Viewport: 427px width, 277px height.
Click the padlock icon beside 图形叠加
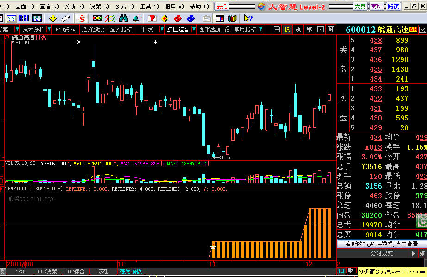pos(228,30)
